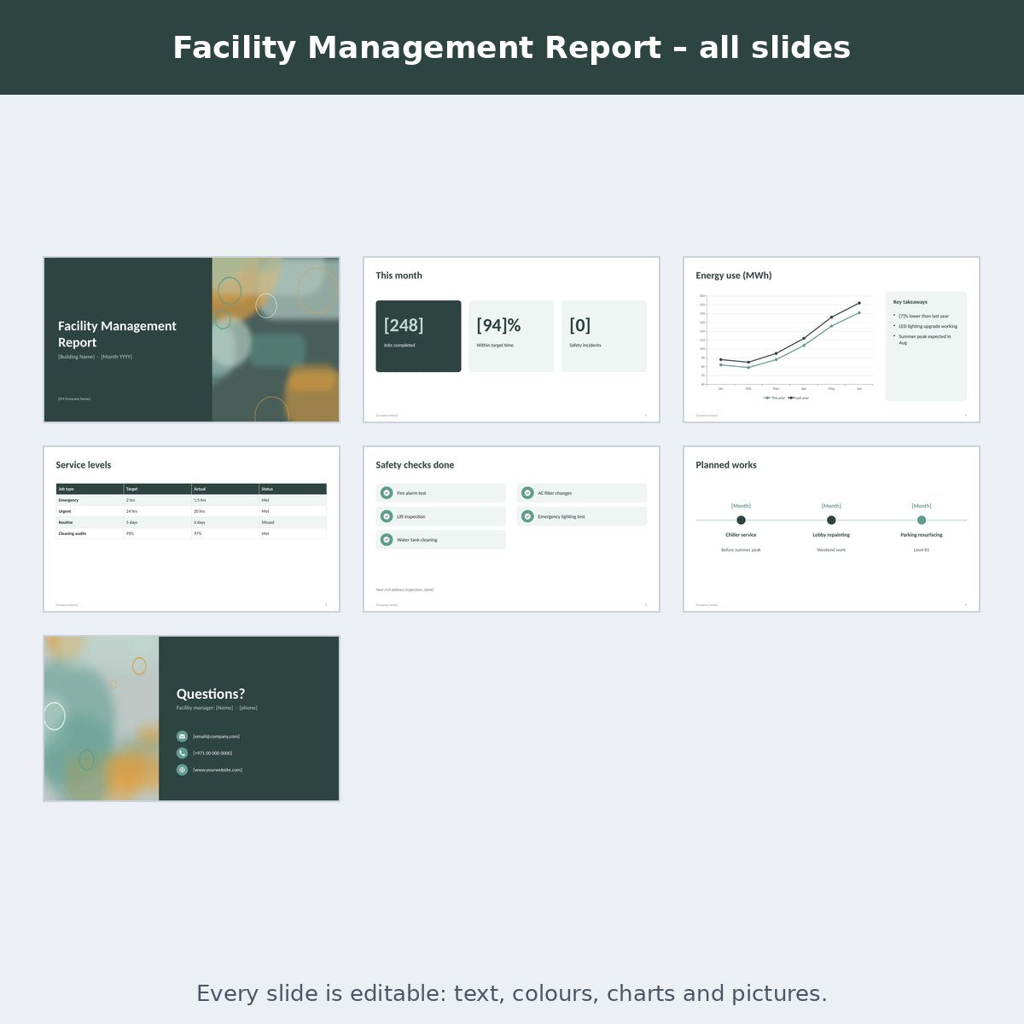
Task: Click the [94]% Within target time card
Action: coord(511,336)
